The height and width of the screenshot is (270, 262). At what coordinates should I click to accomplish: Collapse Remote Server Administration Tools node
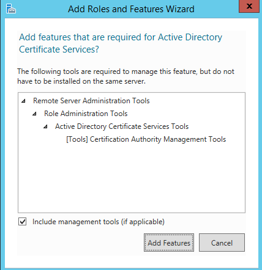[x=24, y=101]
